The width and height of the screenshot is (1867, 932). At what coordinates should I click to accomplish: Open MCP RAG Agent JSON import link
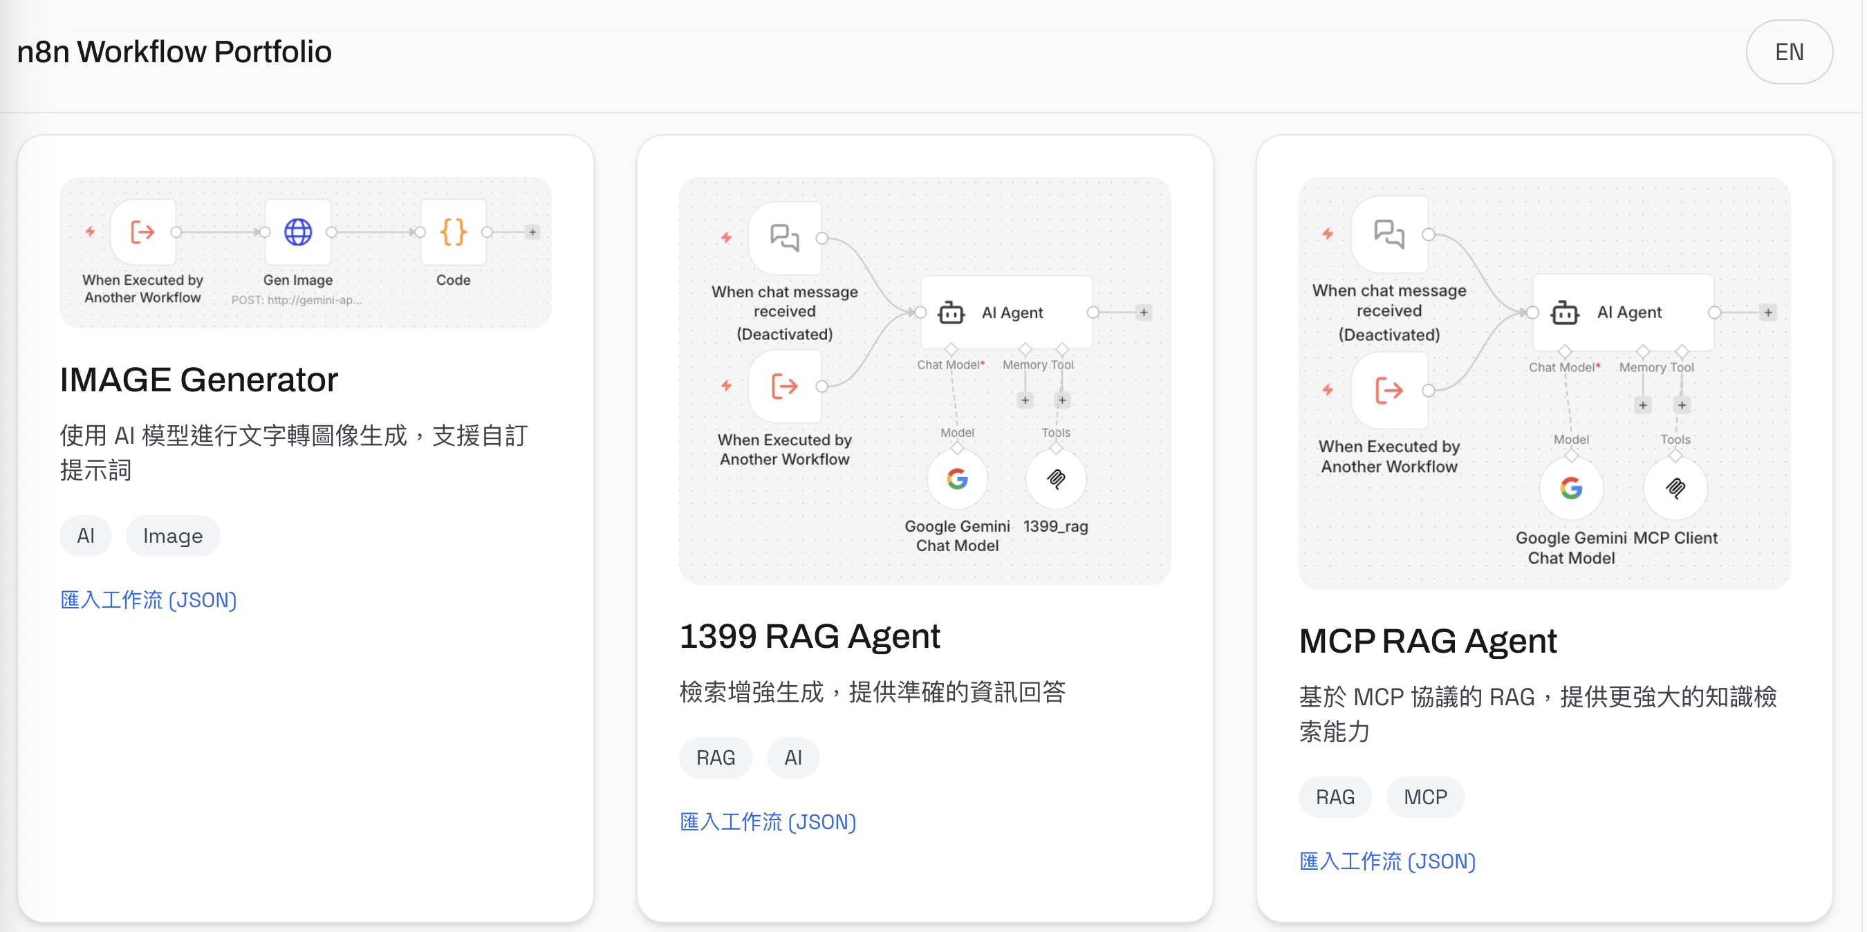[1387, 860]
